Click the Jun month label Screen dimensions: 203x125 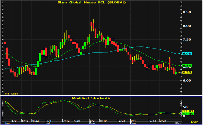tap(7, 123)
